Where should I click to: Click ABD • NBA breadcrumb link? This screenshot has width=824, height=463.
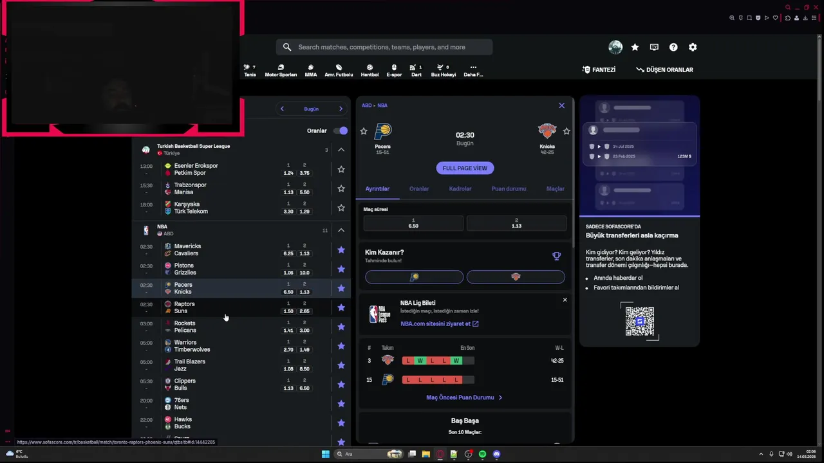pyautogui.click(x=375, y=105)
